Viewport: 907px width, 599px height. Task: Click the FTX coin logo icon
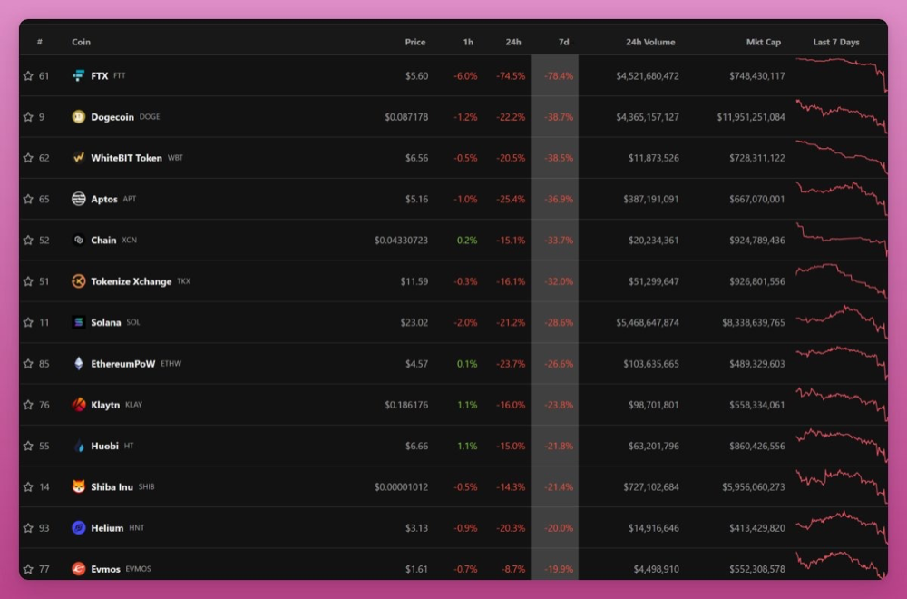(79, 76)
